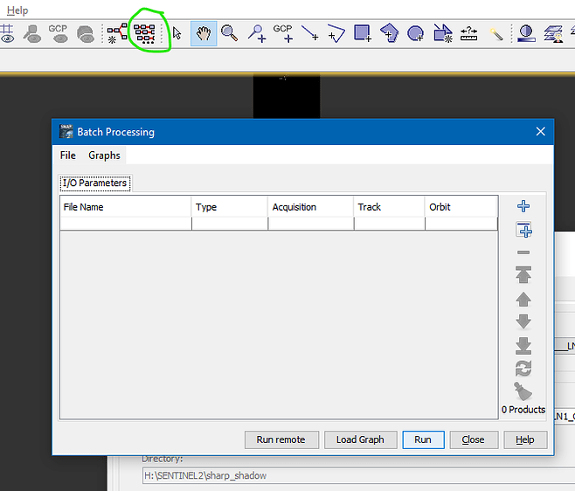
Task: Open the half-shaded circle toolbar icon
Action: [x=526, y=33]
